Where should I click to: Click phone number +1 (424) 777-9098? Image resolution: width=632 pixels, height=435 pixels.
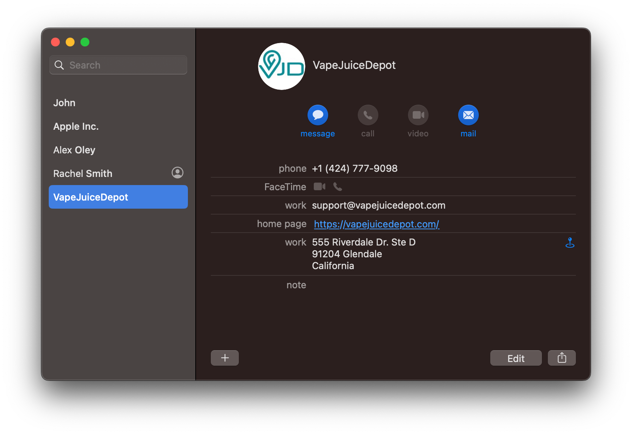(x=354, y=168)
